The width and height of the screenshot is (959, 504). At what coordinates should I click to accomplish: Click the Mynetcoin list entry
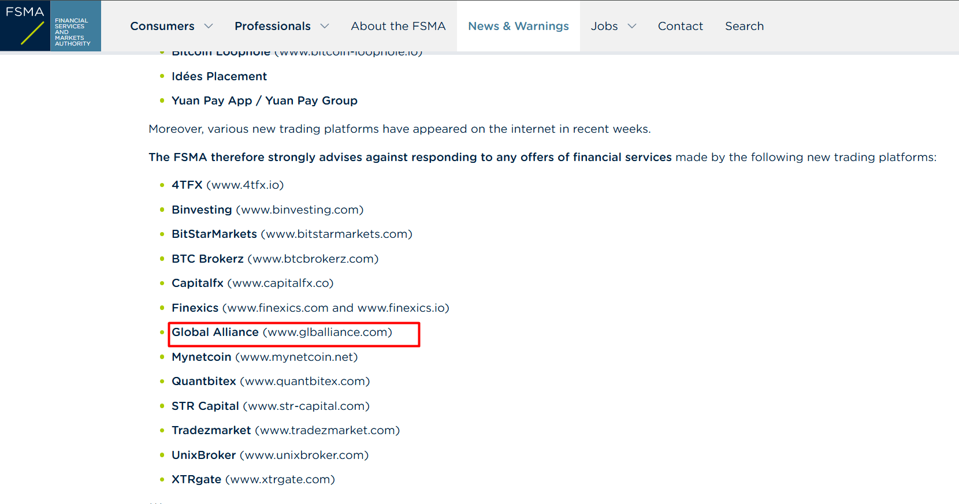pyautogui.click(x=265, y=357)
